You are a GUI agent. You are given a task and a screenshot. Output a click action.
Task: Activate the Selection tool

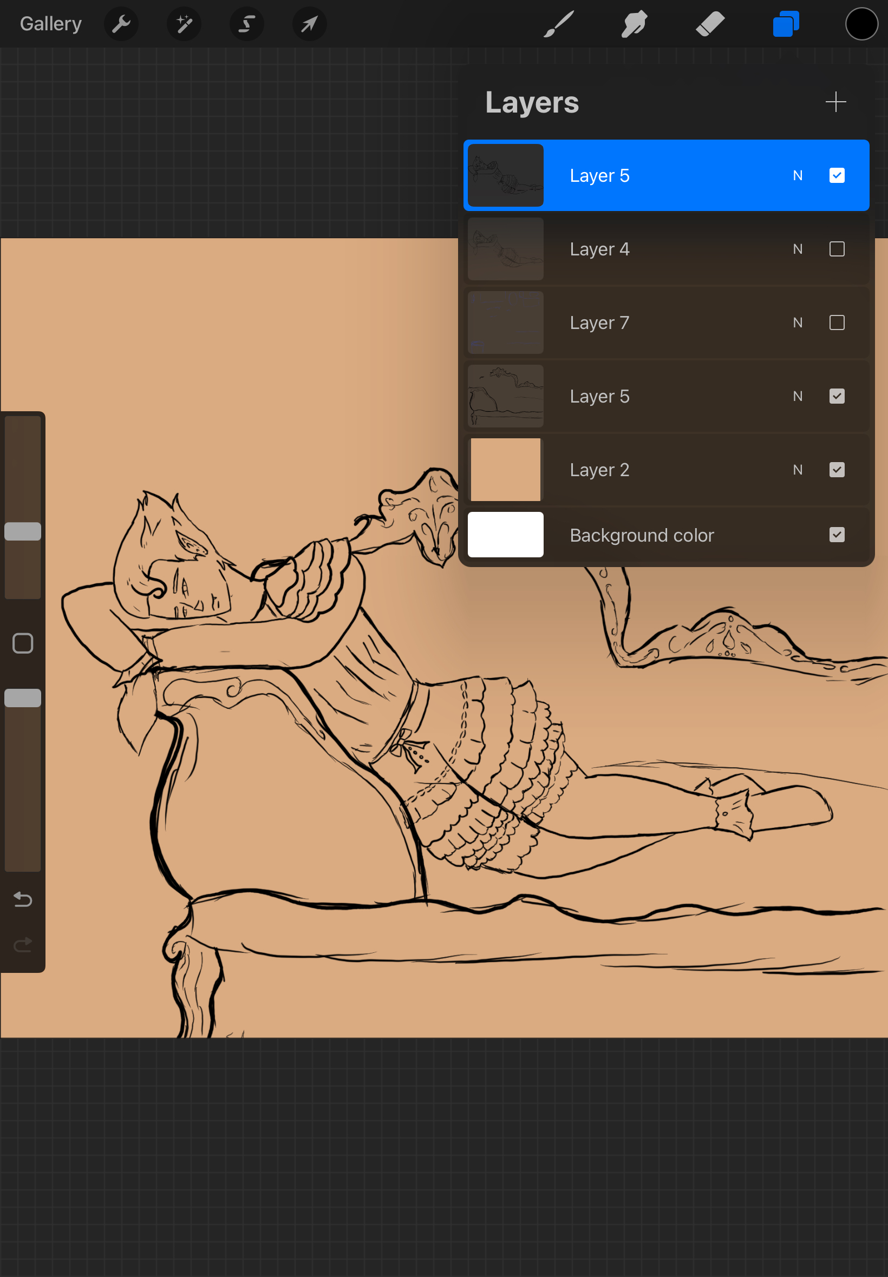246,24
